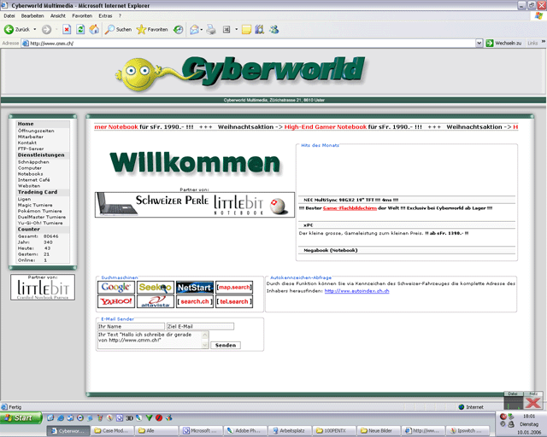Open the mail envelope toolbar icon
547x437 pixels.
tap(194, 30)
